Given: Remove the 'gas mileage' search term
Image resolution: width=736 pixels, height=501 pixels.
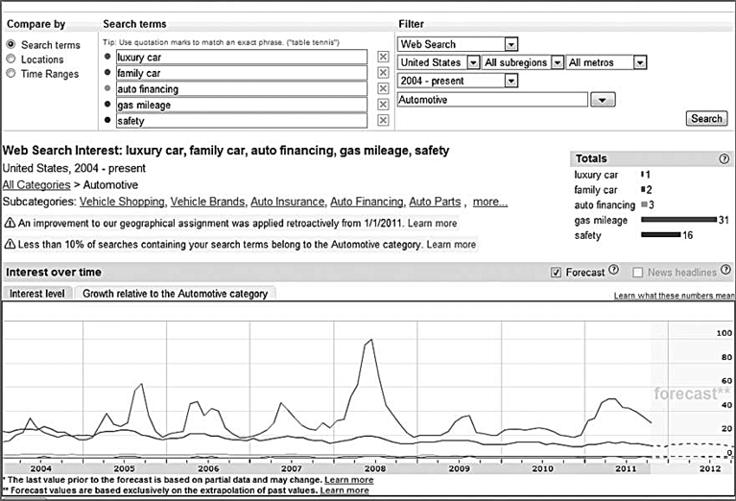Looking at the screenshot, I should pyautogui.click(x=383, y=105).
